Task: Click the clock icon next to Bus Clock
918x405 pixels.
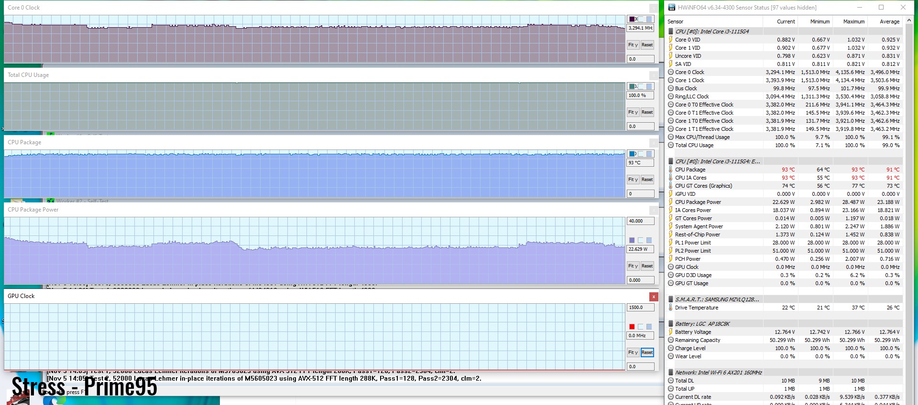Action: click(670, 88)
